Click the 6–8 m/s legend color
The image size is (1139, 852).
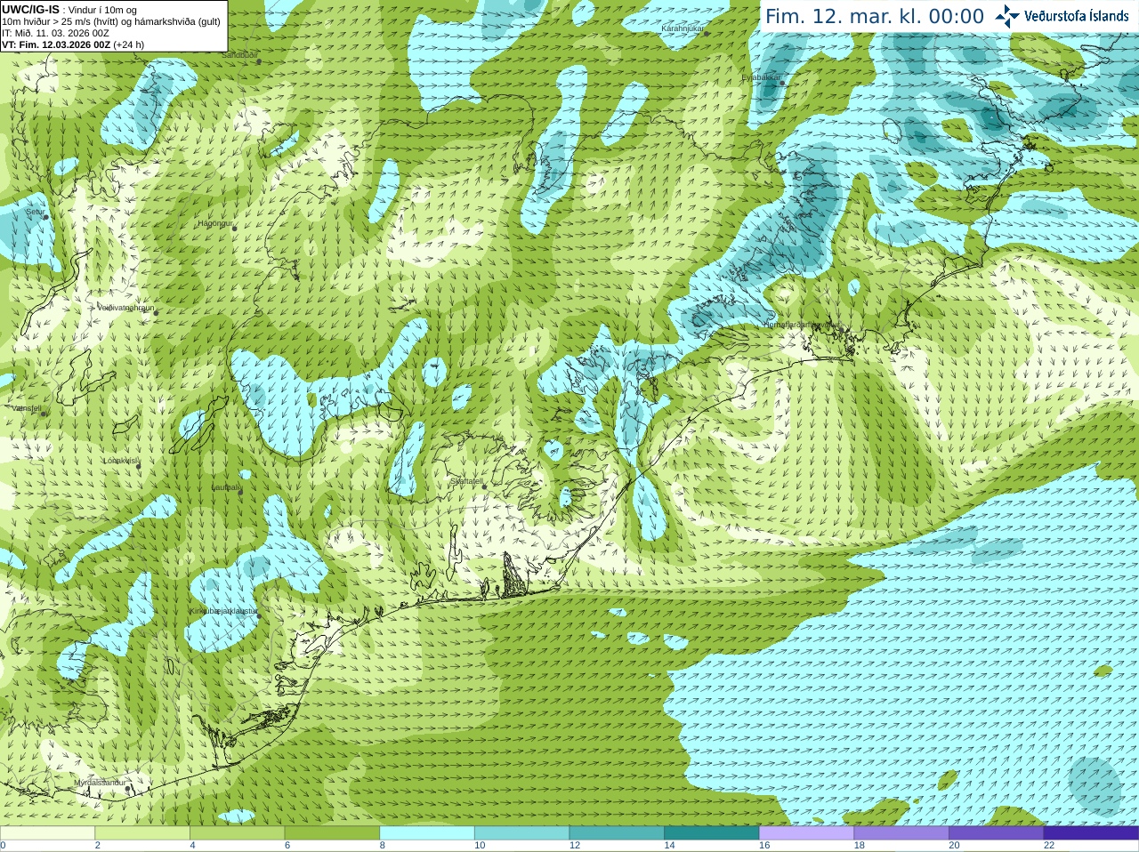pyautogui.click(x=332, y=832)
